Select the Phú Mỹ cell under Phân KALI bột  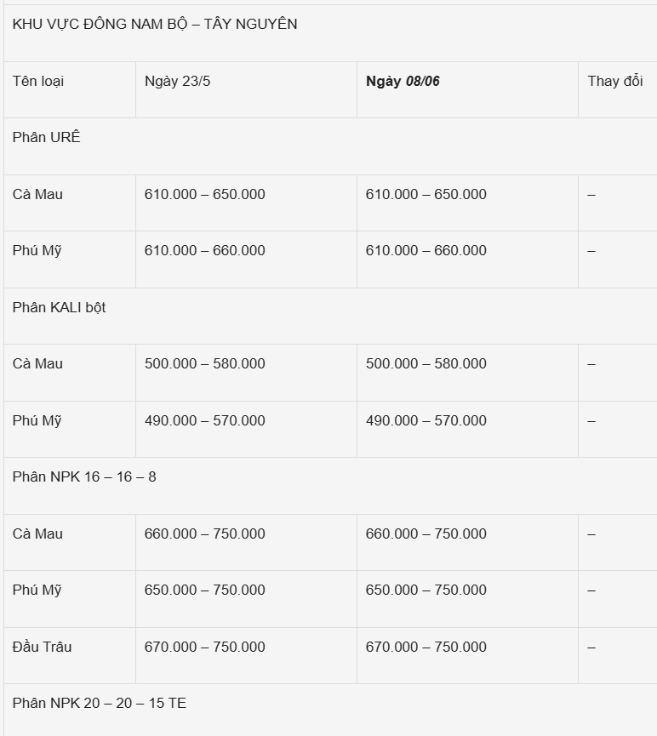tap(37, 420)
